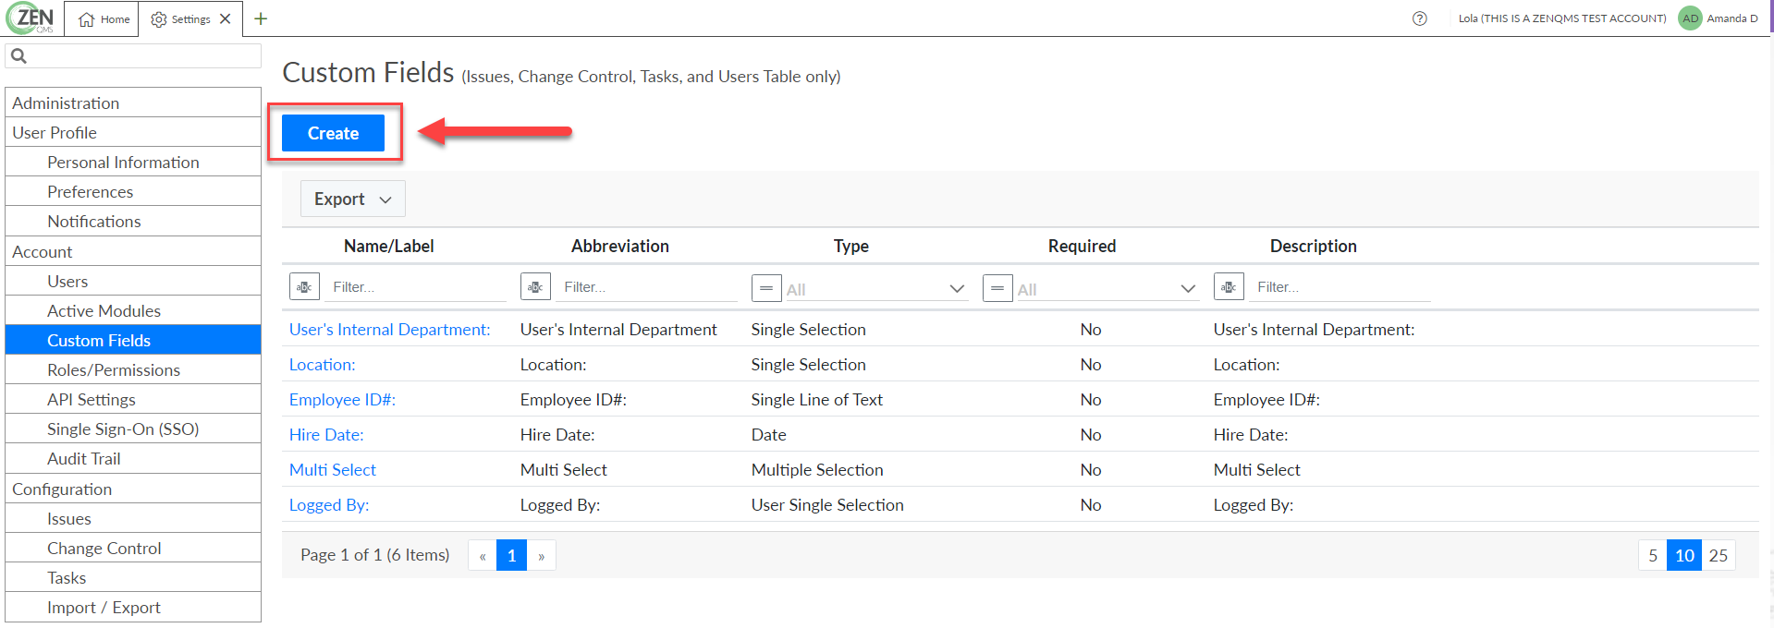This screenshot has height=628, width=1774.
Task: Sort by Required column header
Action: tap(1083, 247)
